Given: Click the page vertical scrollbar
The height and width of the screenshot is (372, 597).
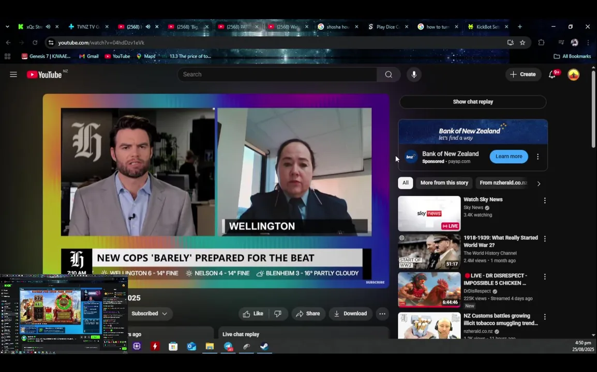Looking at the screenshot, I should tap(593, 109).
